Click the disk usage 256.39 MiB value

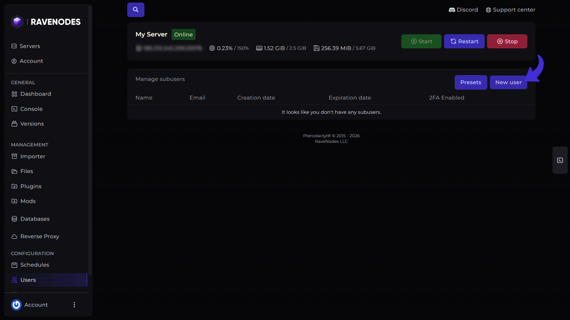[x=336, y=48]
